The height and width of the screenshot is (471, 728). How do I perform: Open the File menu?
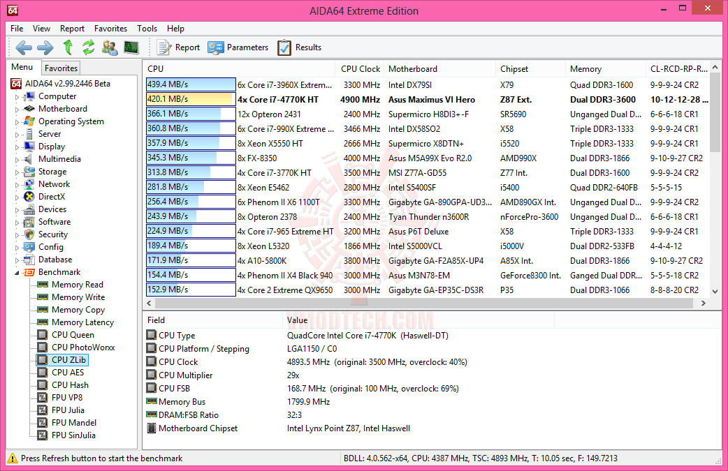(x=17, y=29)
